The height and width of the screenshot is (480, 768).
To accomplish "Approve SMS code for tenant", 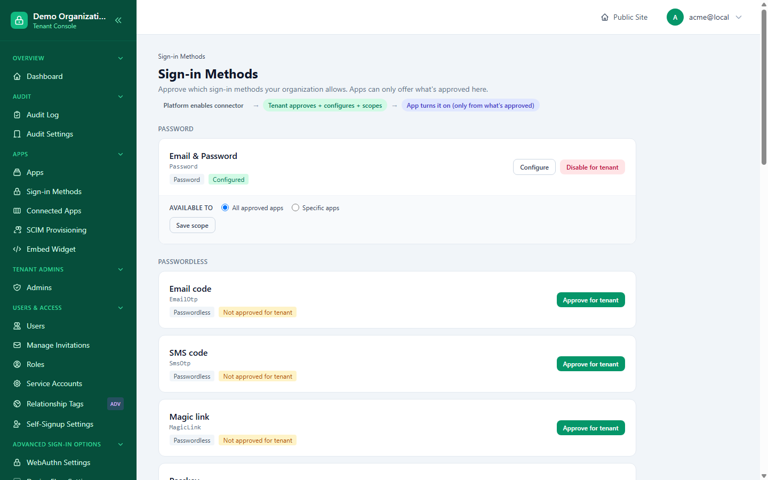I will point(591,364).
